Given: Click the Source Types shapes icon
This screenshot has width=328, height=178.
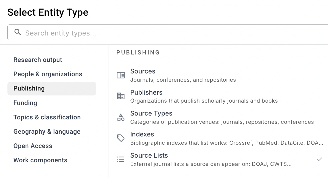Looking at the screenshot, I should (x=121, y=117).
